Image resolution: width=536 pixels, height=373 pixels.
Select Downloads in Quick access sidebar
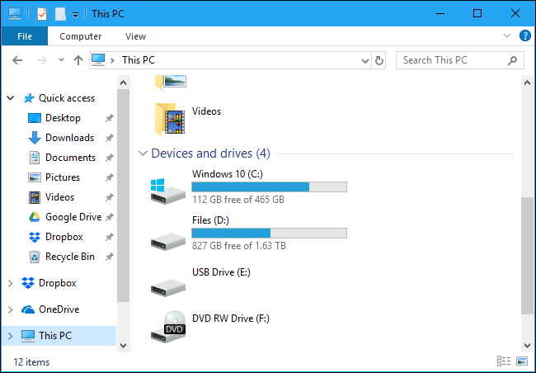pyautogui.click(x=69, y=138)
